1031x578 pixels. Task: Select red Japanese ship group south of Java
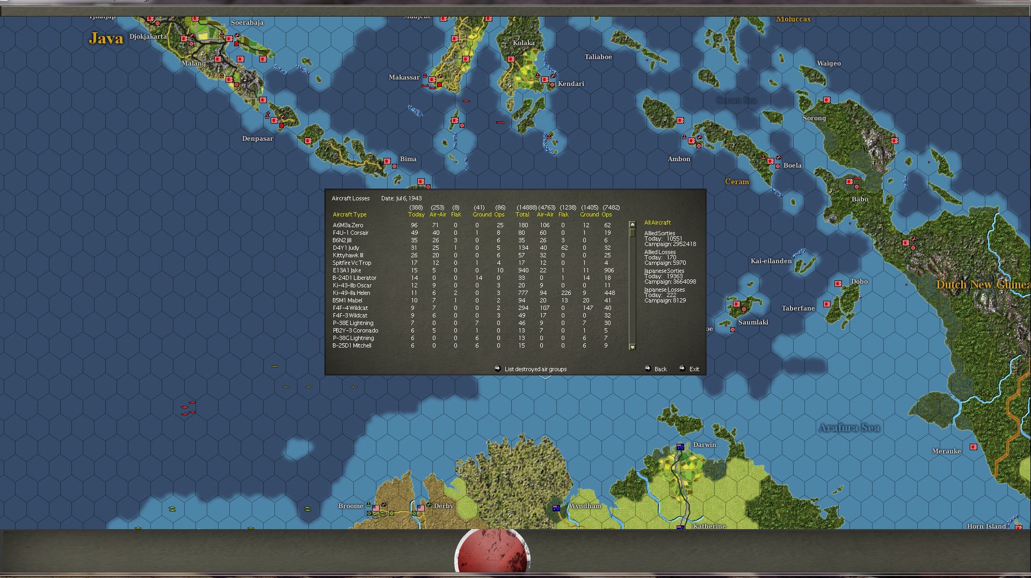click(188, 408)
